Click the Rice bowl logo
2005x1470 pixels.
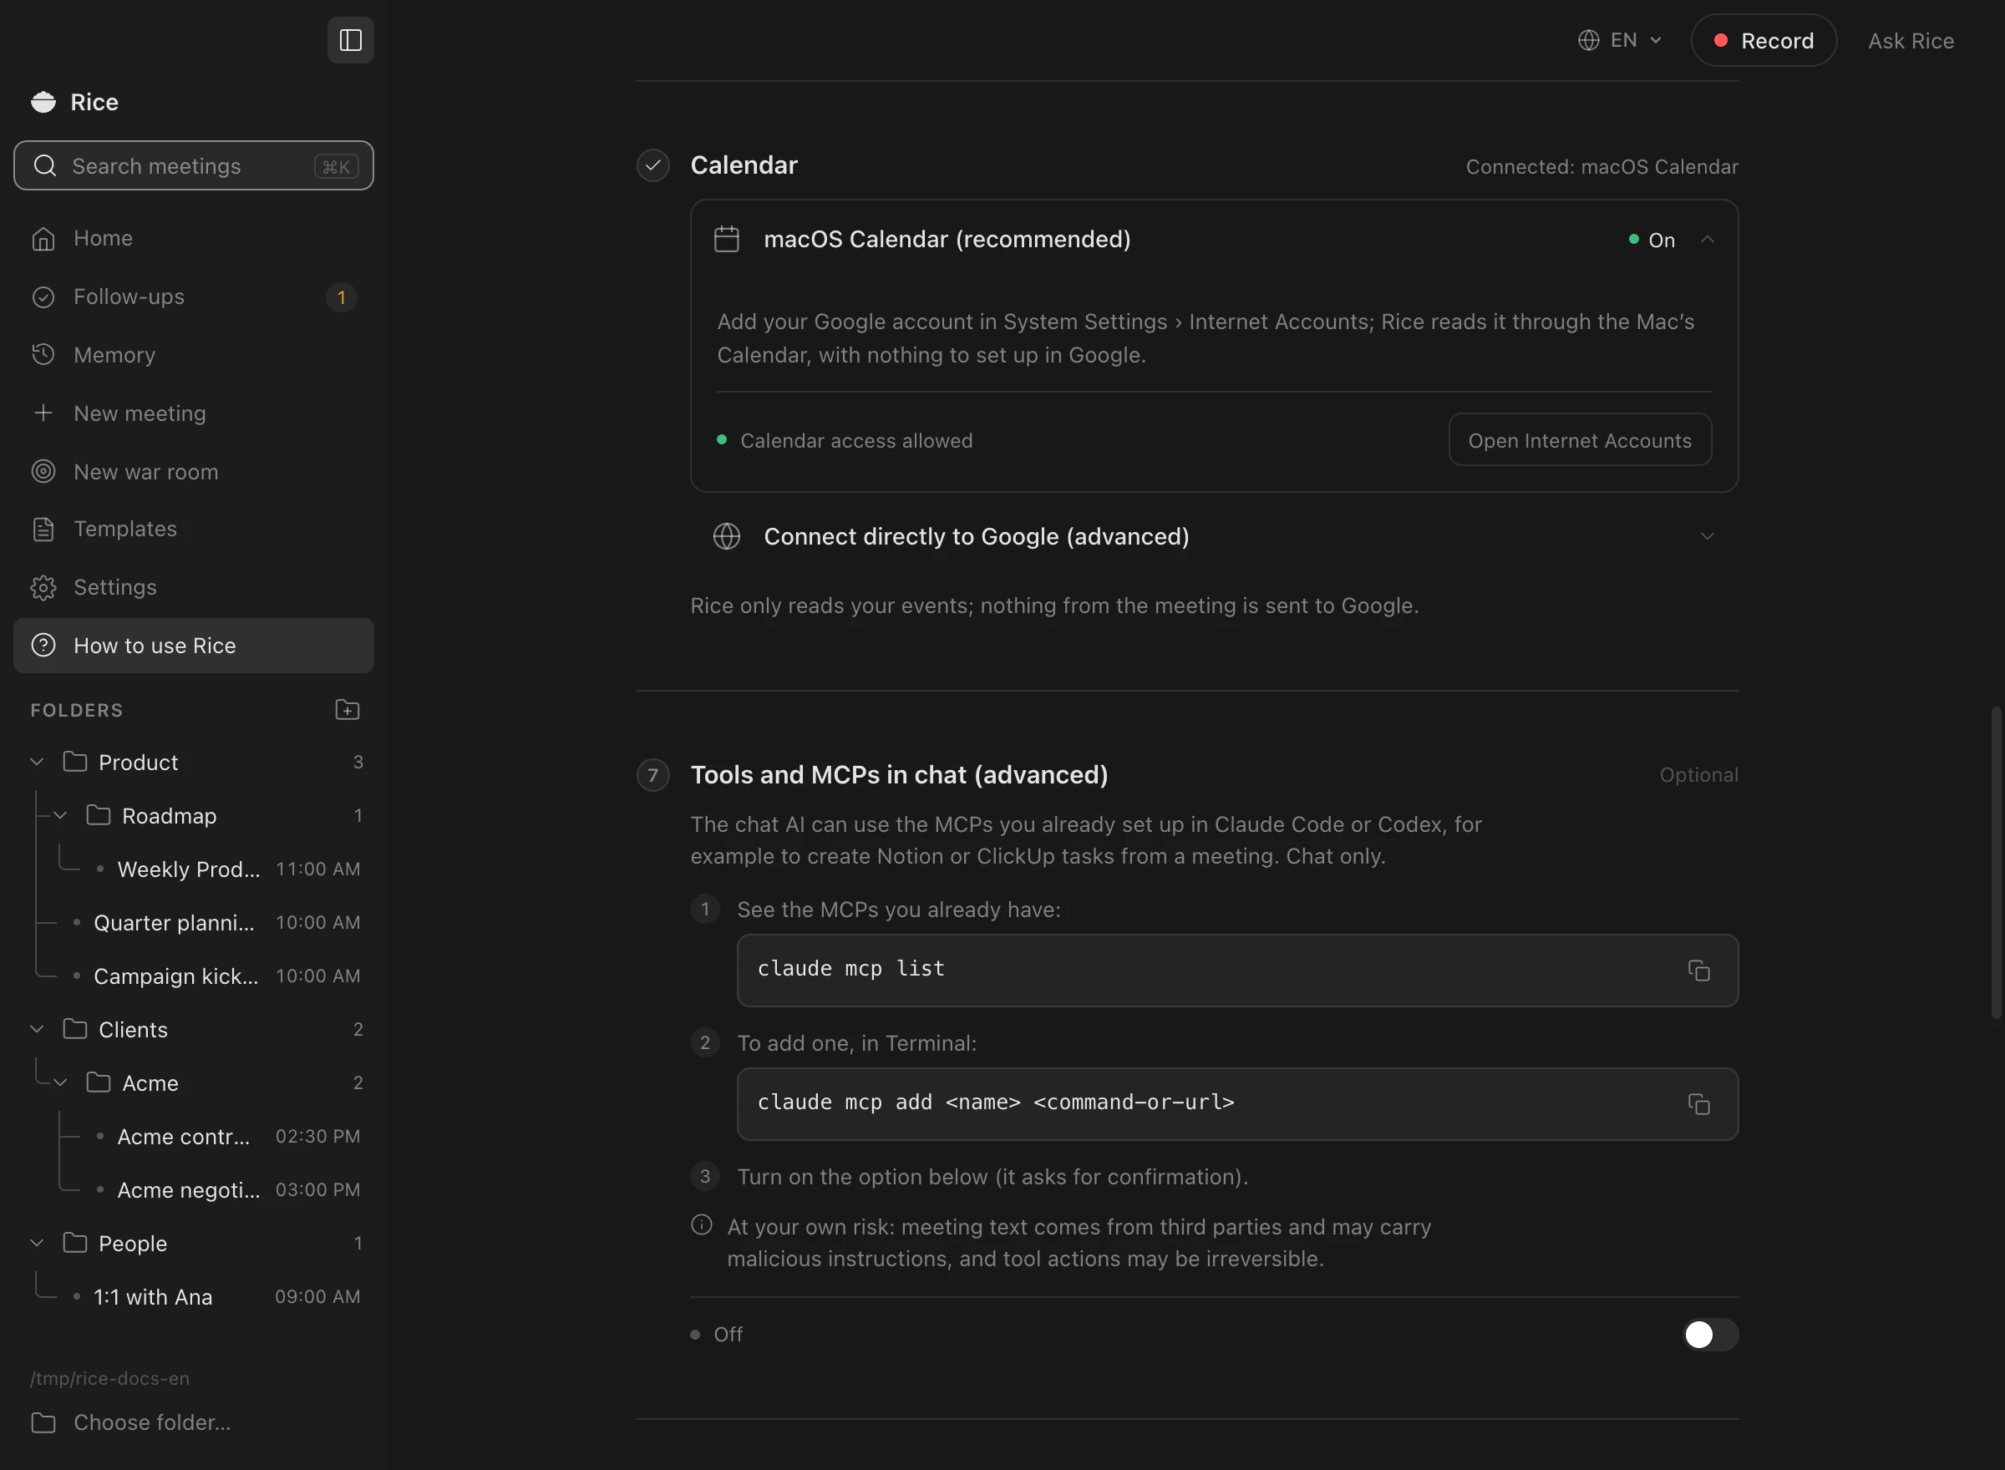point(43,101)
